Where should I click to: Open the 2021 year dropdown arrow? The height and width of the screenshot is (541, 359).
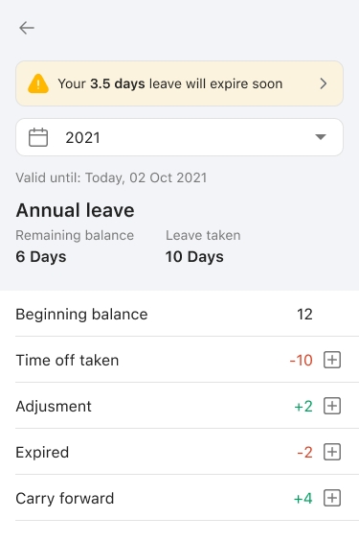pyautogui.click(x=321, y=137)
